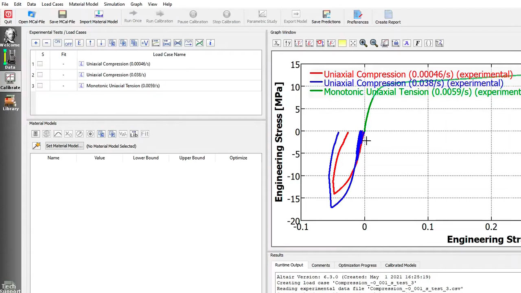The height and width of the screenshot is (293, 521).
Task: Click the add load case plus icon
Action: 36,43
